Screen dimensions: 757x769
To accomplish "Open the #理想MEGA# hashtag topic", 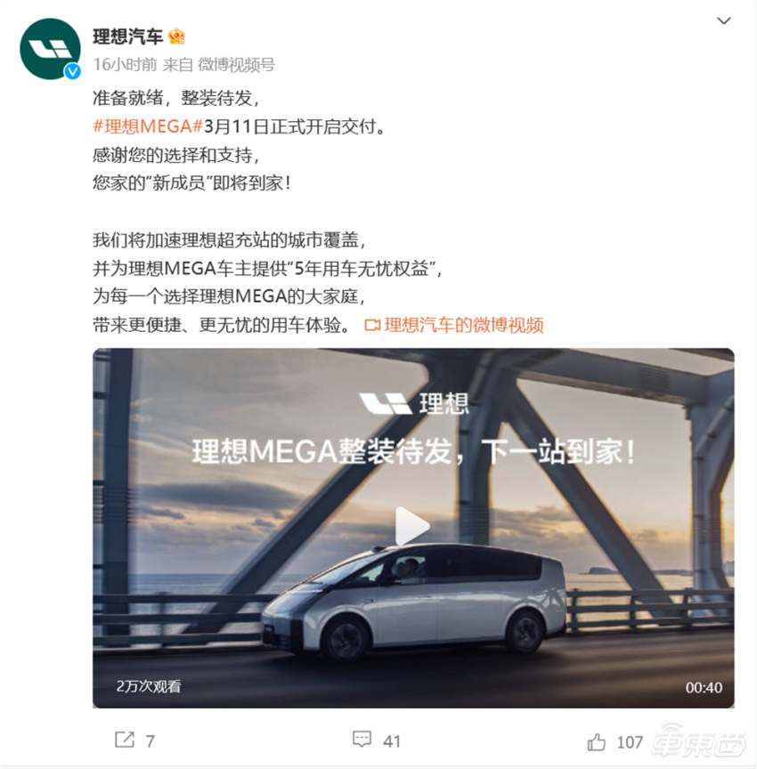I will pyautogui.click(x=148, y=126).
